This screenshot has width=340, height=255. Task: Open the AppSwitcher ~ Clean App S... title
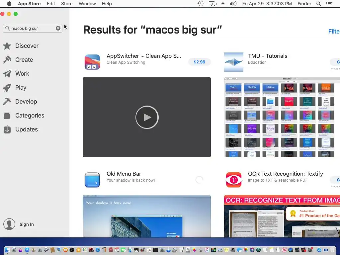pos(144,56)
